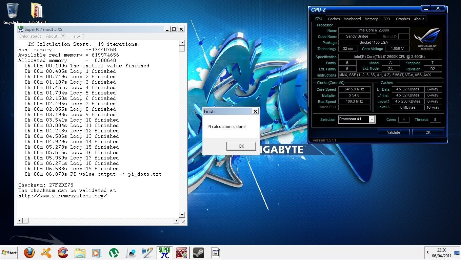The image size is (461, 260).
Task: Click the http://www.xtremesystems.org/ text line
Action: coord(63,196)
